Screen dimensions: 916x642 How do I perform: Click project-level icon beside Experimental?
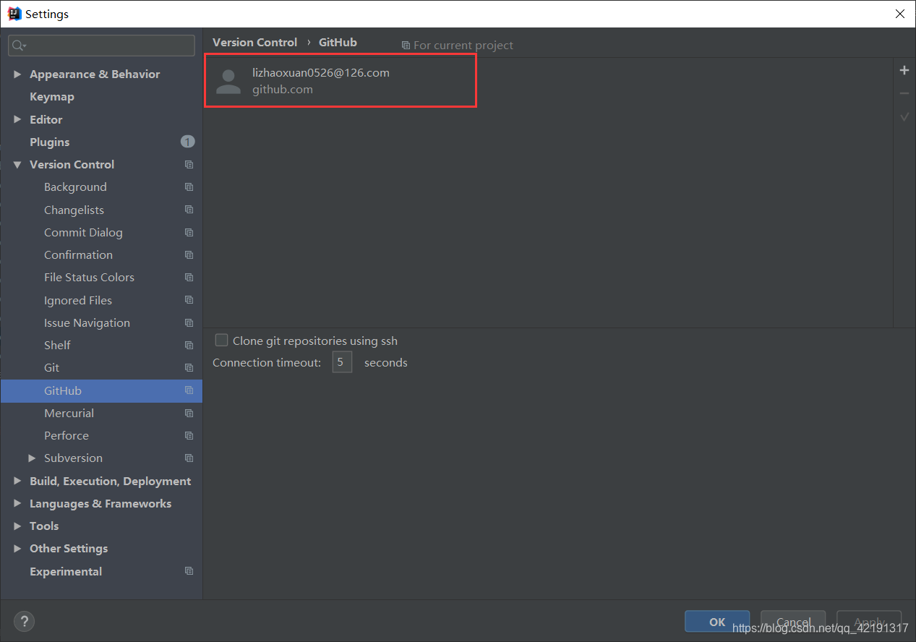click(189, 571)
